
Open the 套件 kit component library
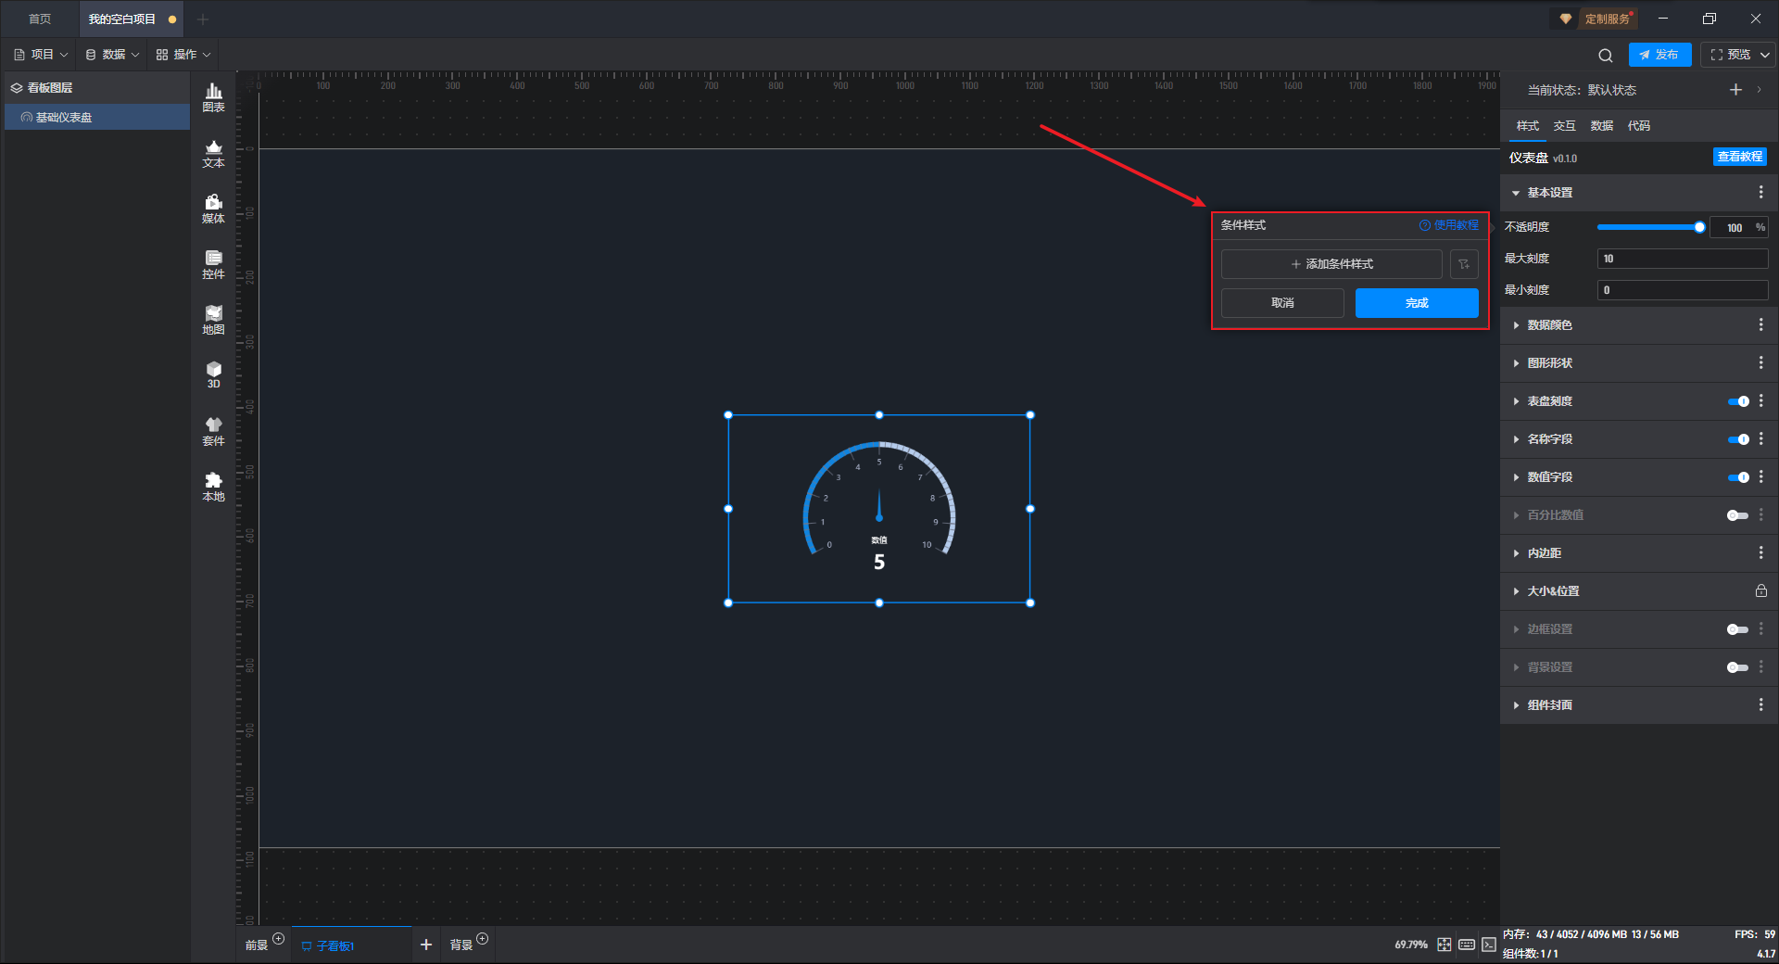pos(213,431)
